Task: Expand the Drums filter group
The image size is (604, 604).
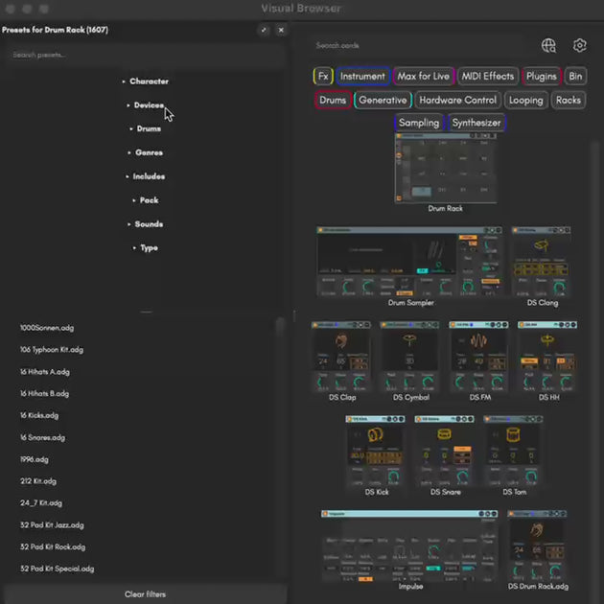Action: pyautogui.click(x=145, y=128)
